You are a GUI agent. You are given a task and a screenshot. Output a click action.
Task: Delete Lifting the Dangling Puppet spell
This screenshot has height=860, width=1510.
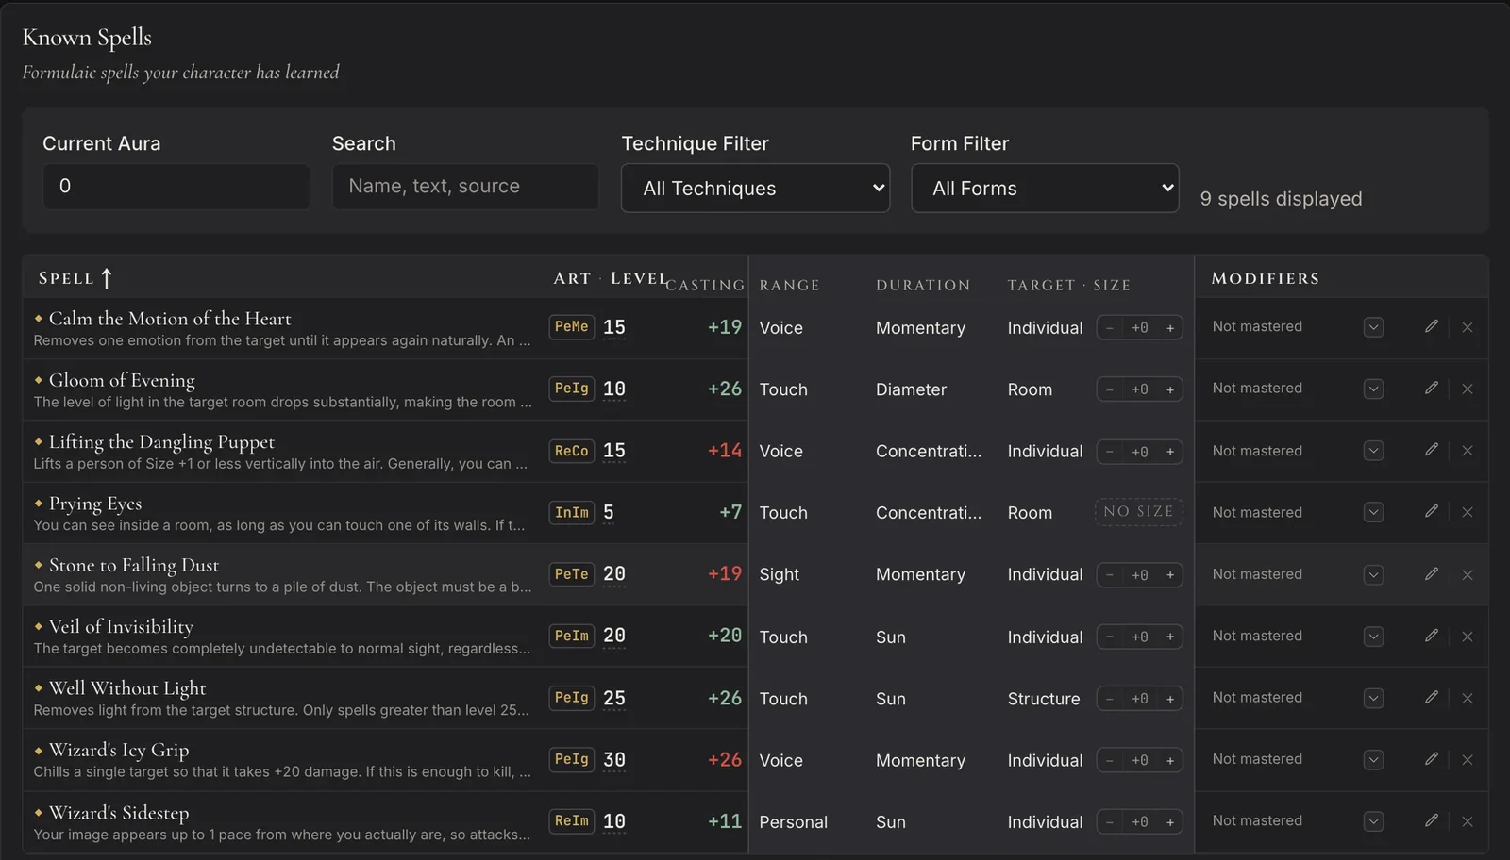(1468, 451)
